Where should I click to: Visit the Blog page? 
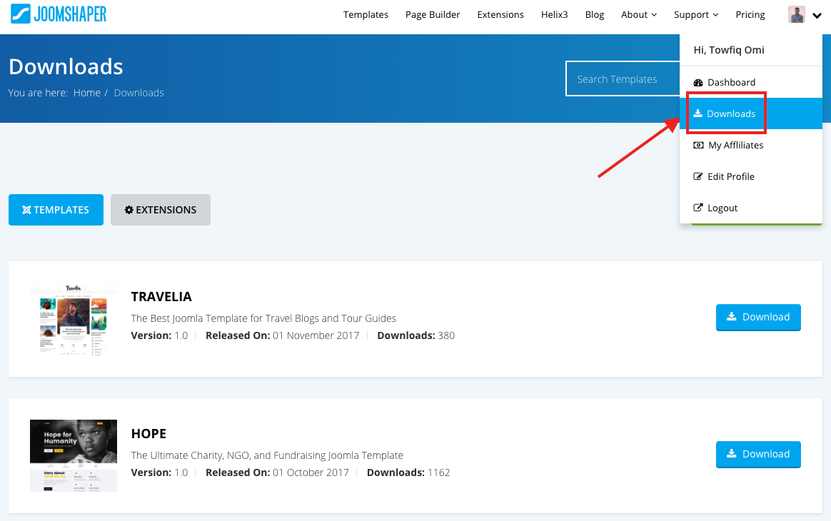pos(595,15)
